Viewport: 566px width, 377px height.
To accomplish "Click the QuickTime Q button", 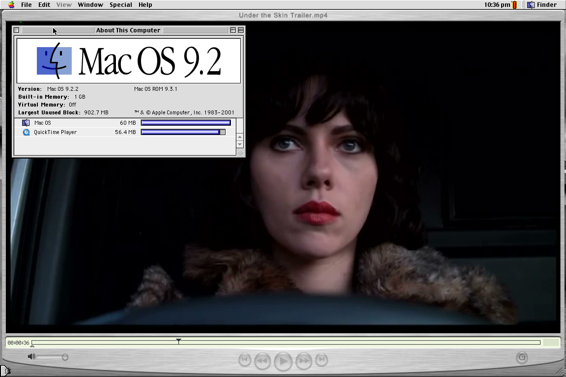I will pos(522,357).
